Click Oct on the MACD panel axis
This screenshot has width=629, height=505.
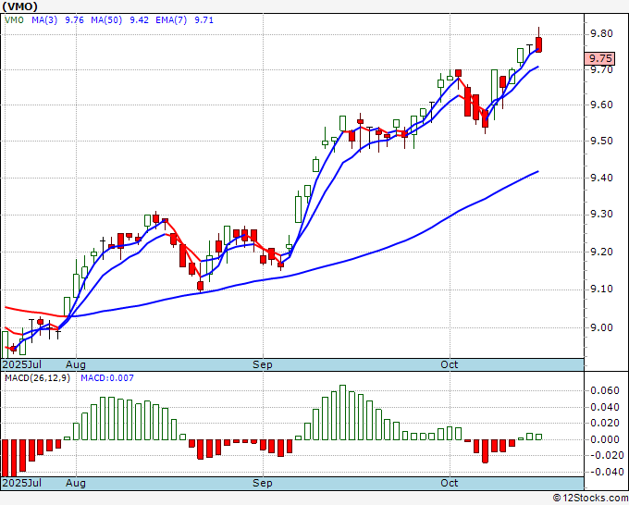450,483
